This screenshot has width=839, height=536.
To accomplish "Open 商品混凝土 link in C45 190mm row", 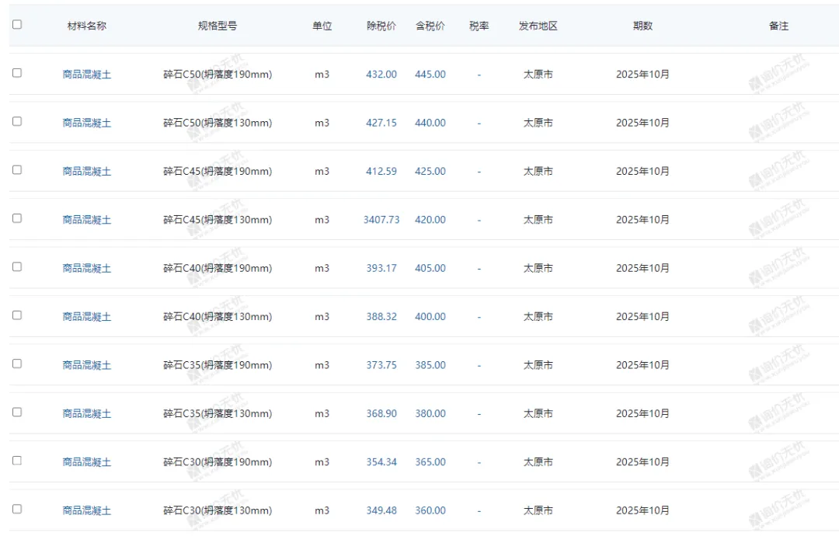I will click(x=87, y=171).
